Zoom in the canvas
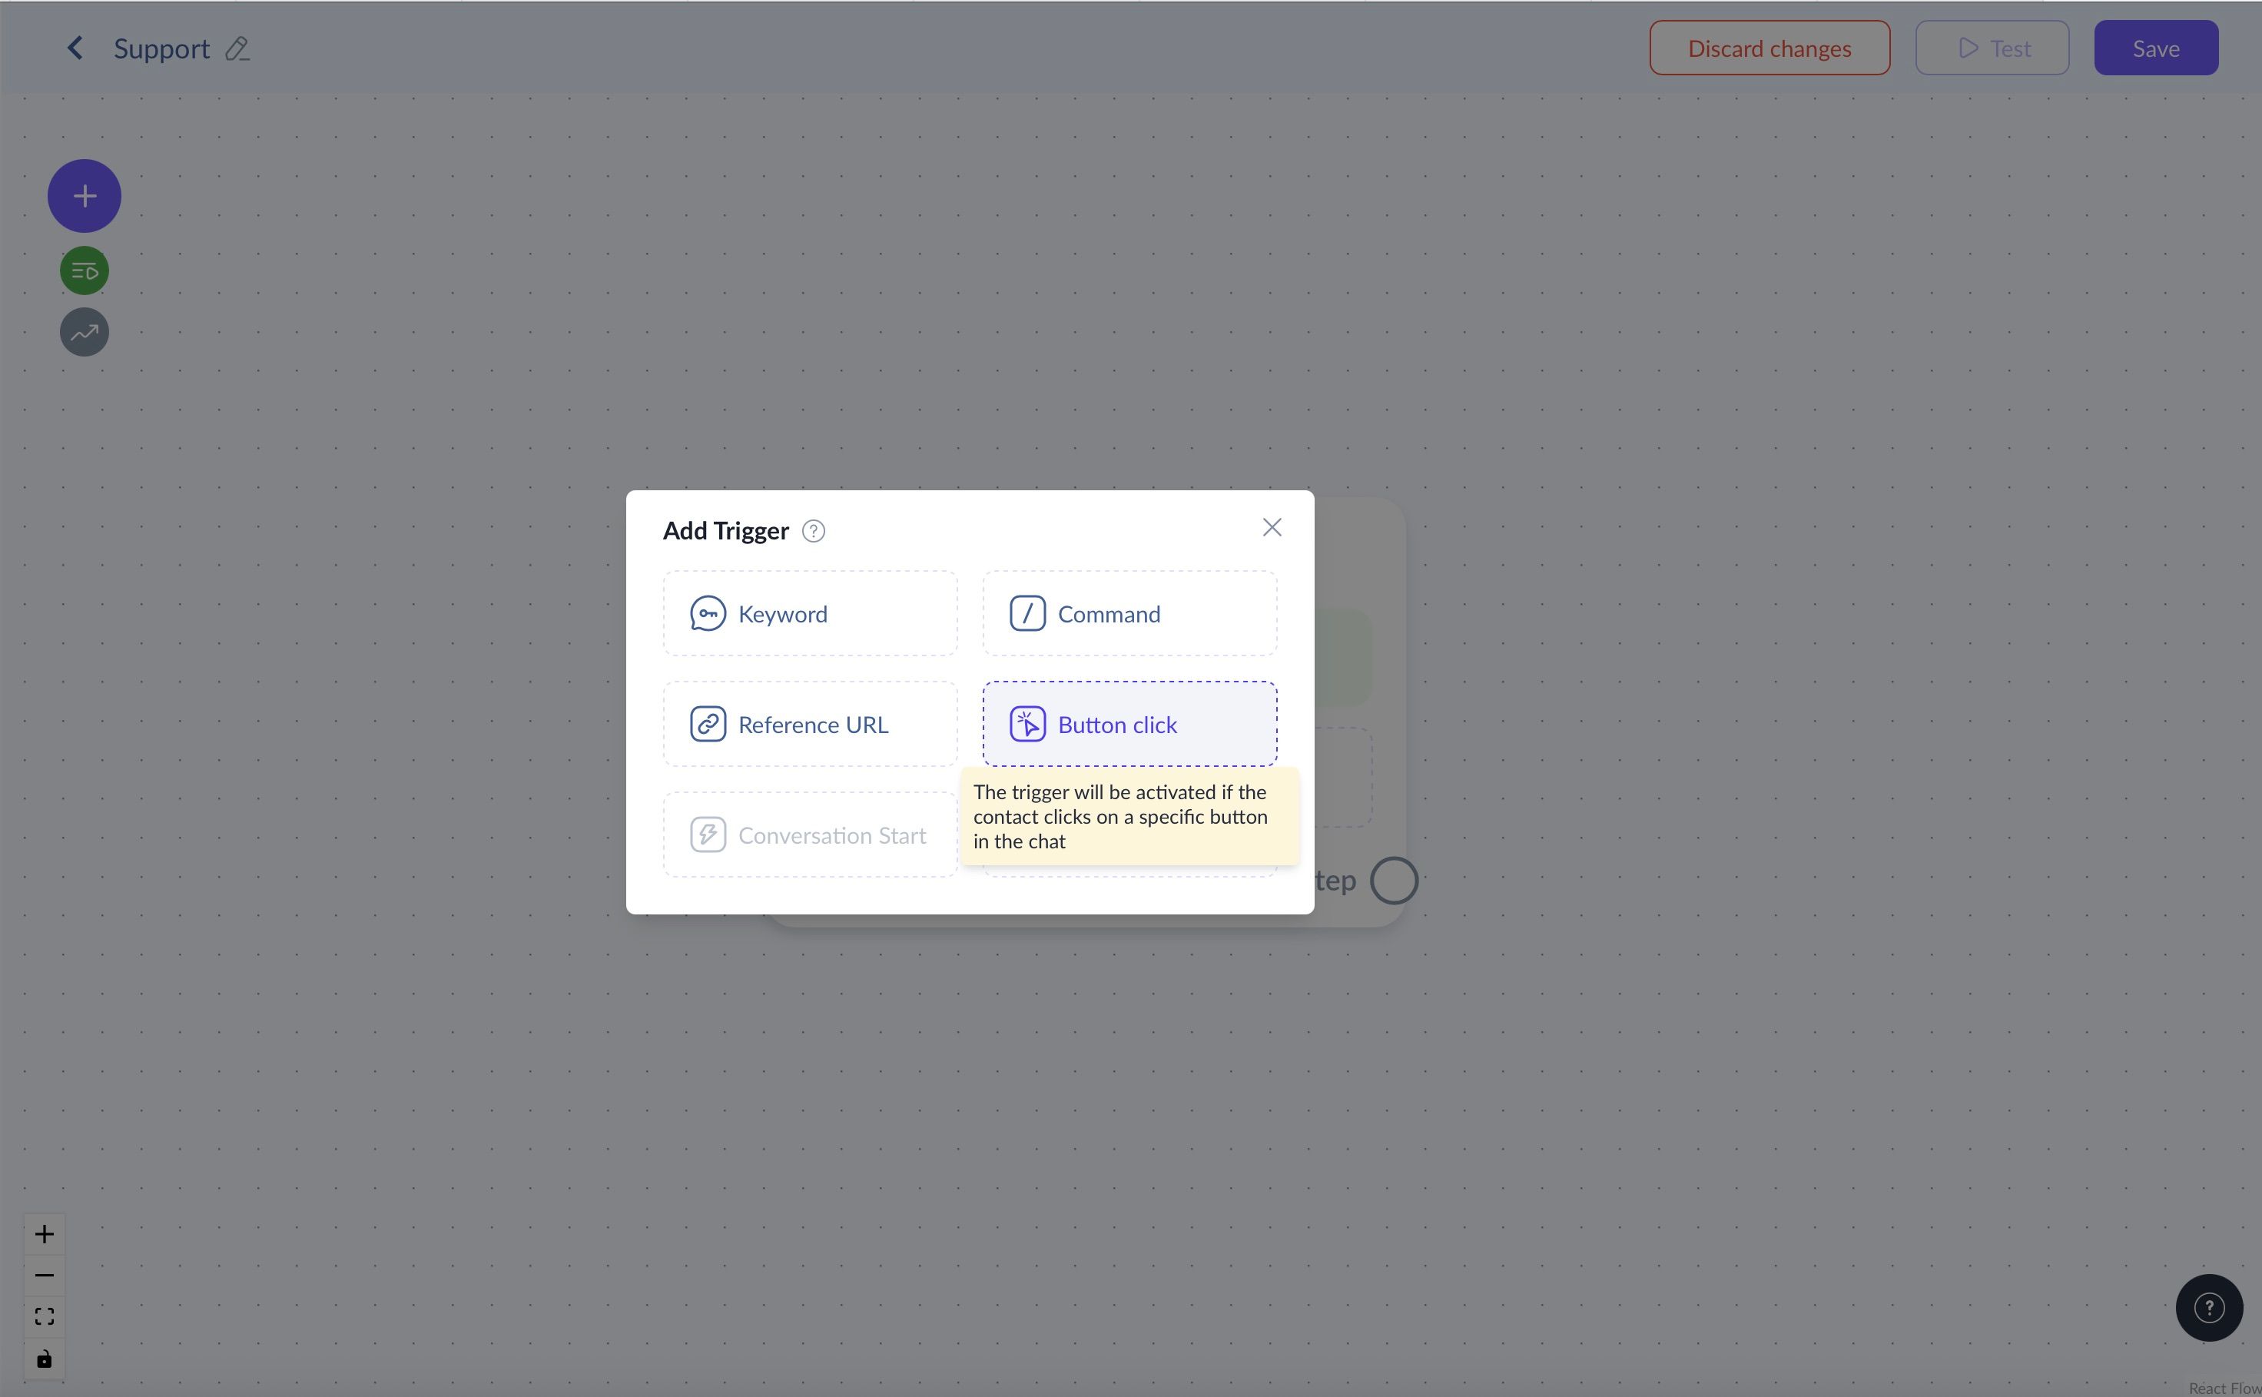 tap(45, 1234)
